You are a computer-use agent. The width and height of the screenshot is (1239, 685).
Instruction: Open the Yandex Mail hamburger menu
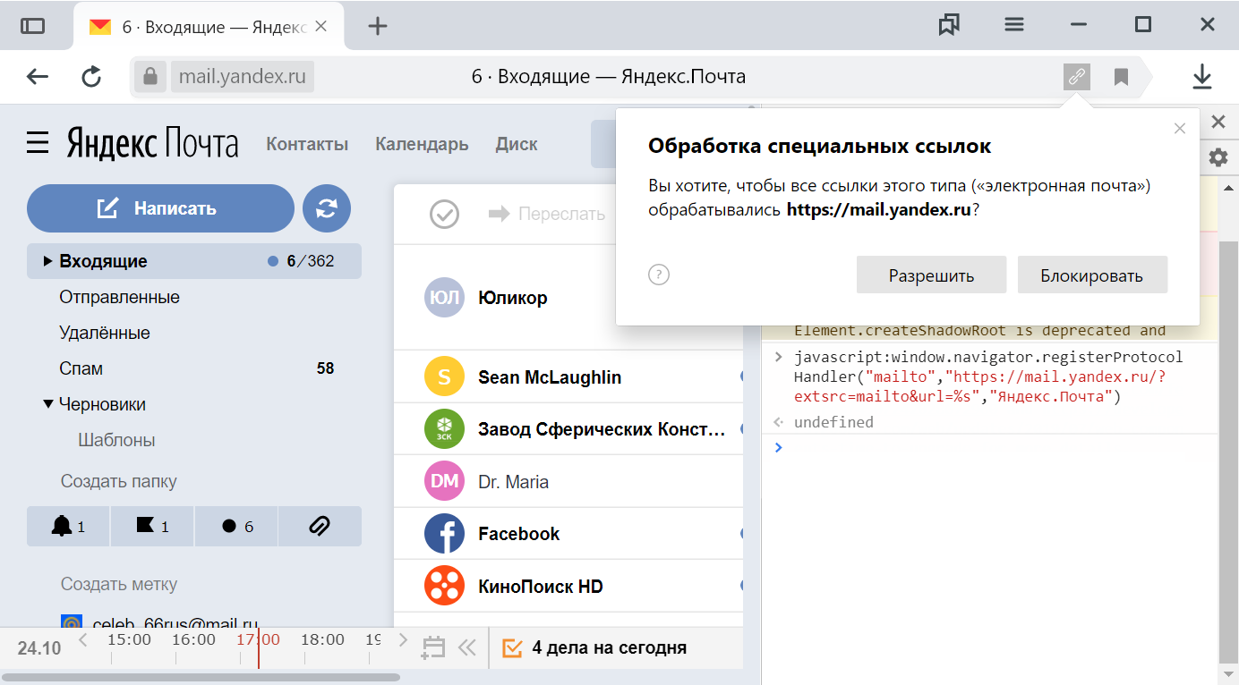tap(38, 142)
